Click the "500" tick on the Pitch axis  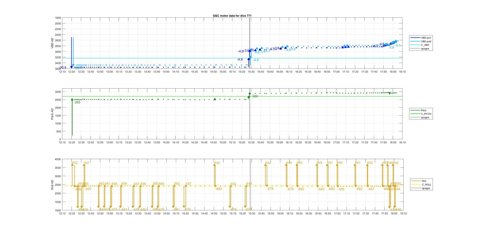59,131
